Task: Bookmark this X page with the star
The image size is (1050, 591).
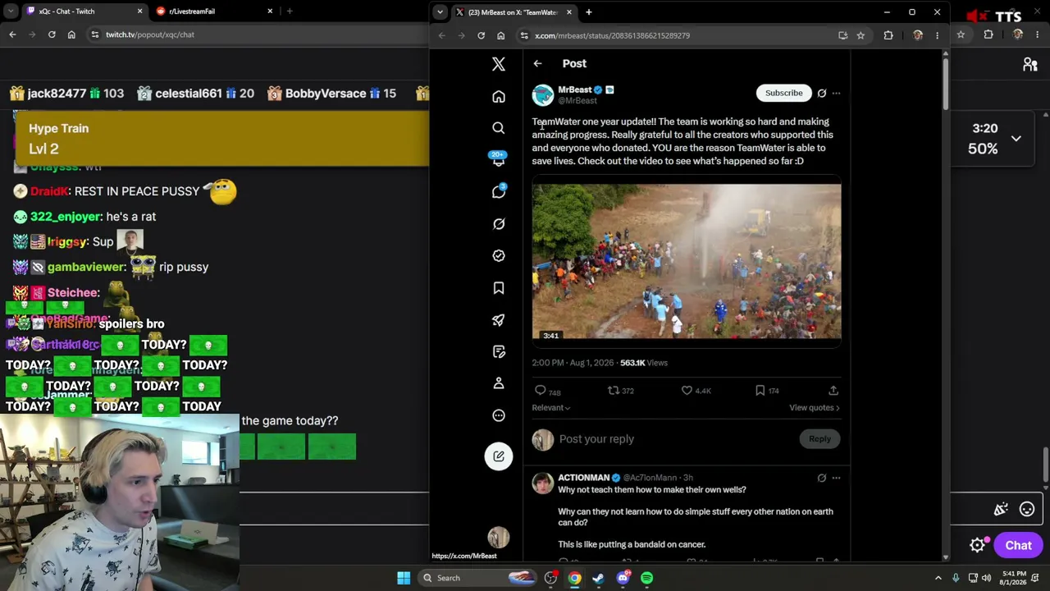Action: coord(861,35)
